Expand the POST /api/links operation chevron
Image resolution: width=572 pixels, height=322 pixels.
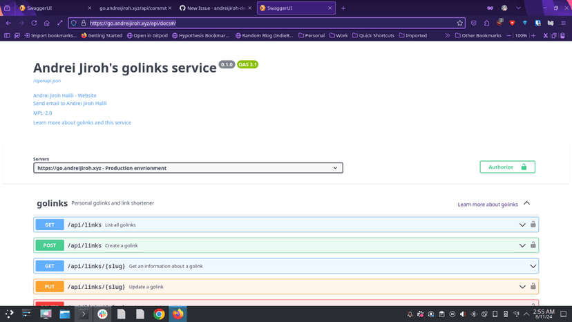point(522,245)
